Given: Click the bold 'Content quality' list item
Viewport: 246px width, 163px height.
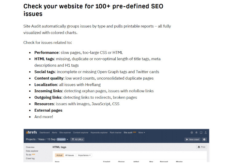Looking at the screenshot, I should pos(49,78).
